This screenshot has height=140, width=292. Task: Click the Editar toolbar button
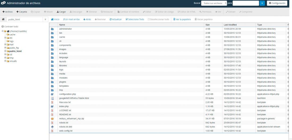(147, 12)
